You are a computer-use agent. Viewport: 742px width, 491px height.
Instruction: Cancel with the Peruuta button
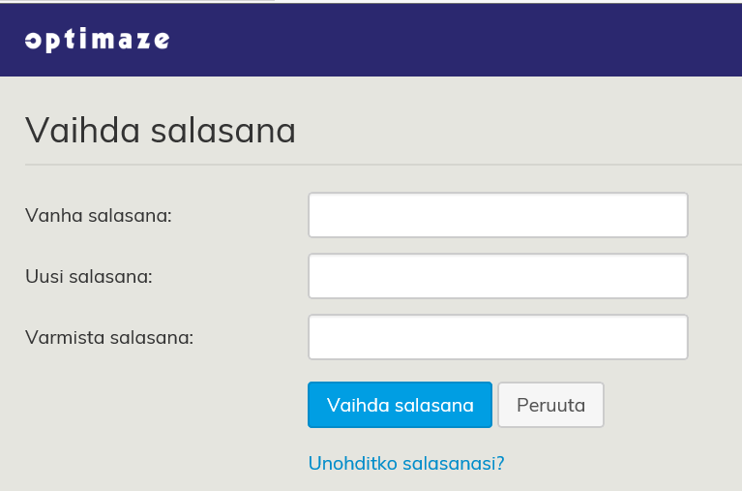pyautogui.click(x=550, y=405)
